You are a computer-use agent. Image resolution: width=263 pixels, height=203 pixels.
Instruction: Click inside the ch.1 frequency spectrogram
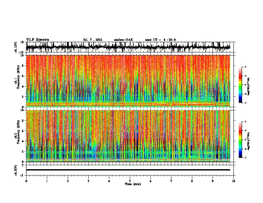tap(128, 81)
